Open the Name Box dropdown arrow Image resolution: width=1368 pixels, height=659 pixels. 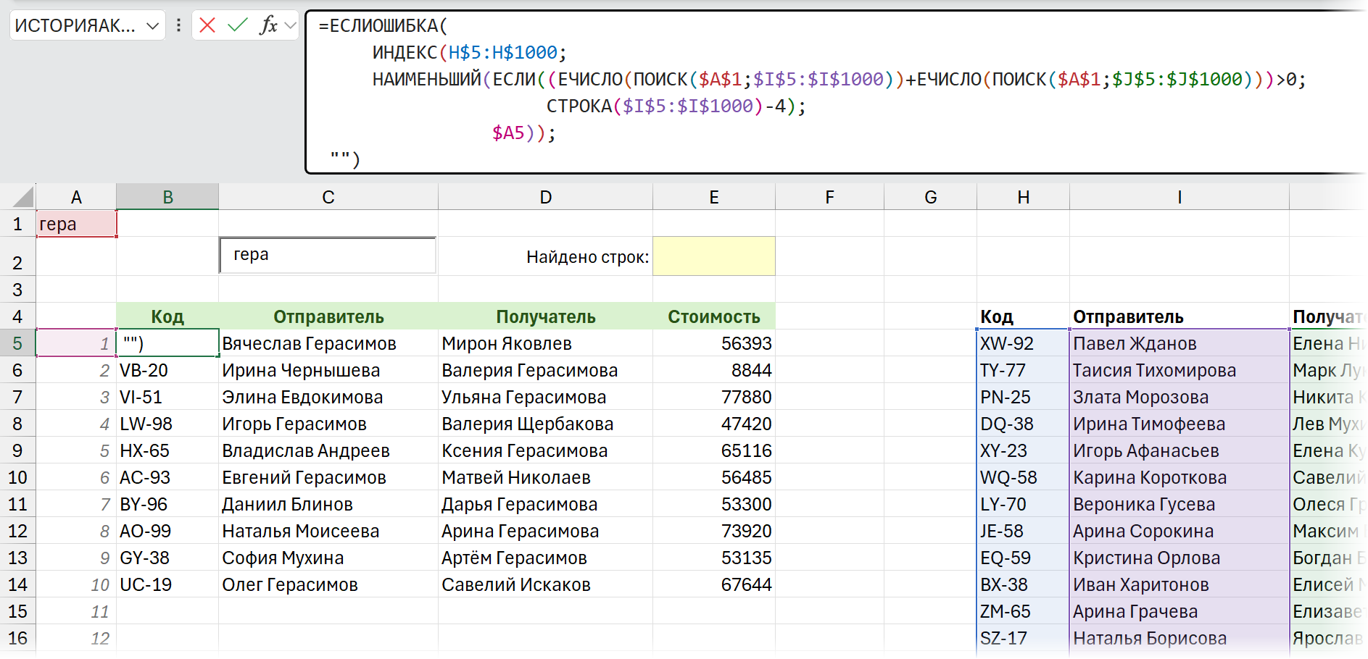tap(152, 26)
